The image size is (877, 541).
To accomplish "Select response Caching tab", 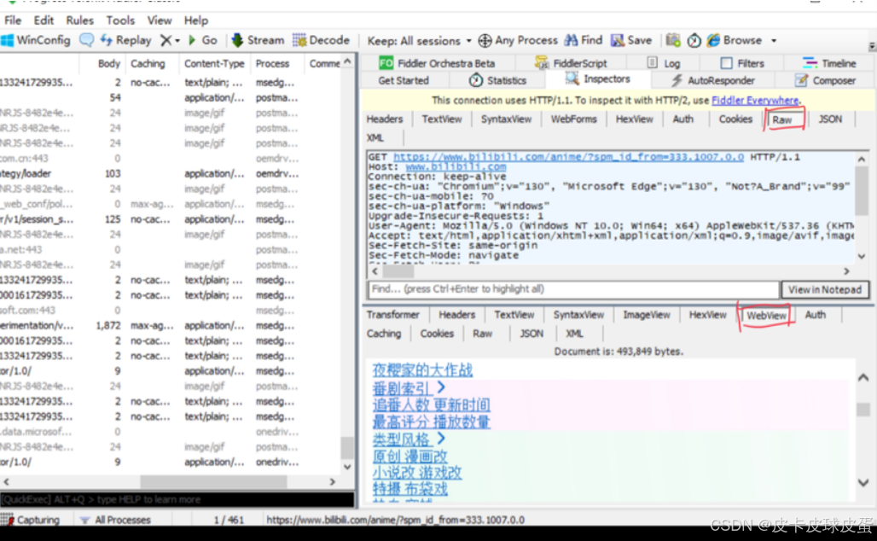I will (x=384, y=334).
